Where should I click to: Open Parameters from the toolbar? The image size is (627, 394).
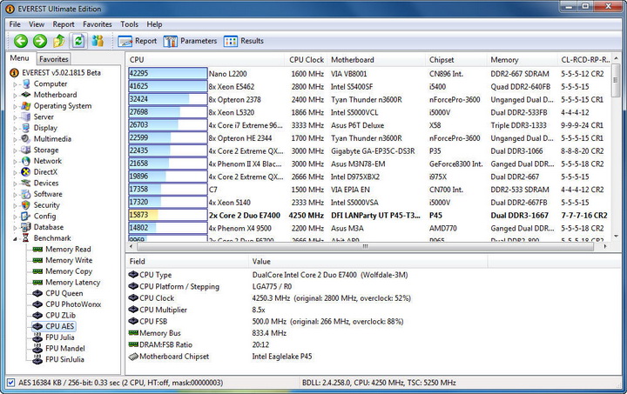click(191, 41)
